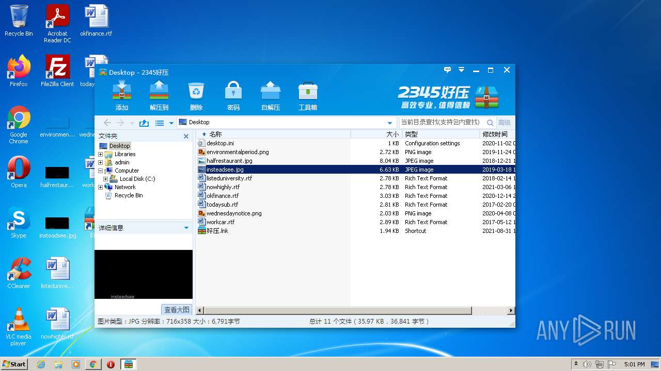Open the 工具箱 (Toolbox) icon

[308, 96]
